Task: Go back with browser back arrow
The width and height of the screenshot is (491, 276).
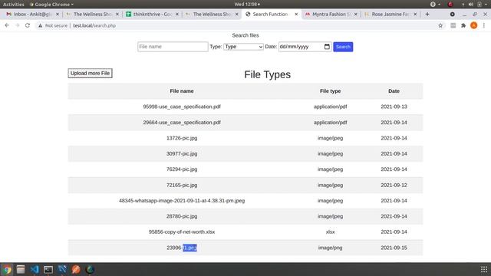Action: pos(7,25)
